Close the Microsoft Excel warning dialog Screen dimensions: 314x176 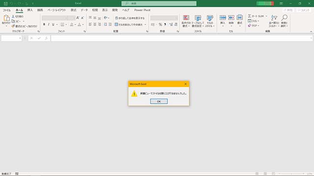185,84
